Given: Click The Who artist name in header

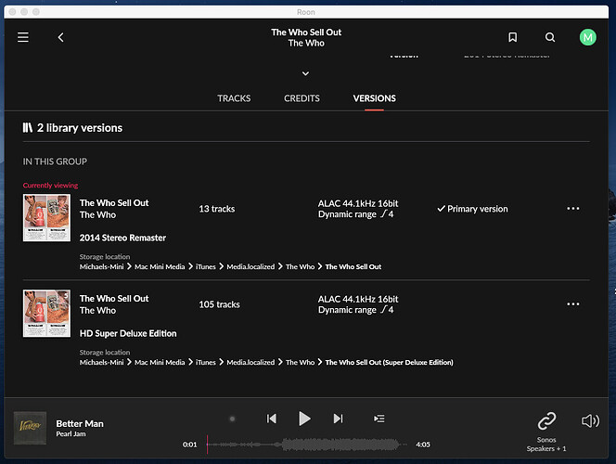Looking at the screenshot, I should pyautogui.click(x=306, y=44).
